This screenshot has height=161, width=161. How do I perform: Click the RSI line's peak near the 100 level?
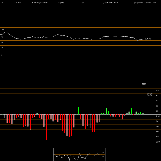click(6, 32)
